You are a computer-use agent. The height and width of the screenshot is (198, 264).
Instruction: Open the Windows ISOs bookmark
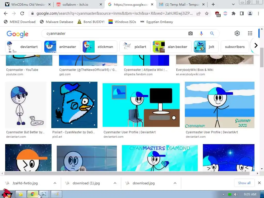[122, 22]
